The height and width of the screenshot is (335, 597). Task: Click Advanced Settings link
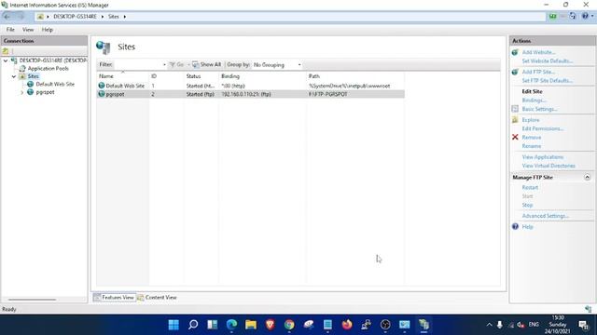(x=545, y=216)
